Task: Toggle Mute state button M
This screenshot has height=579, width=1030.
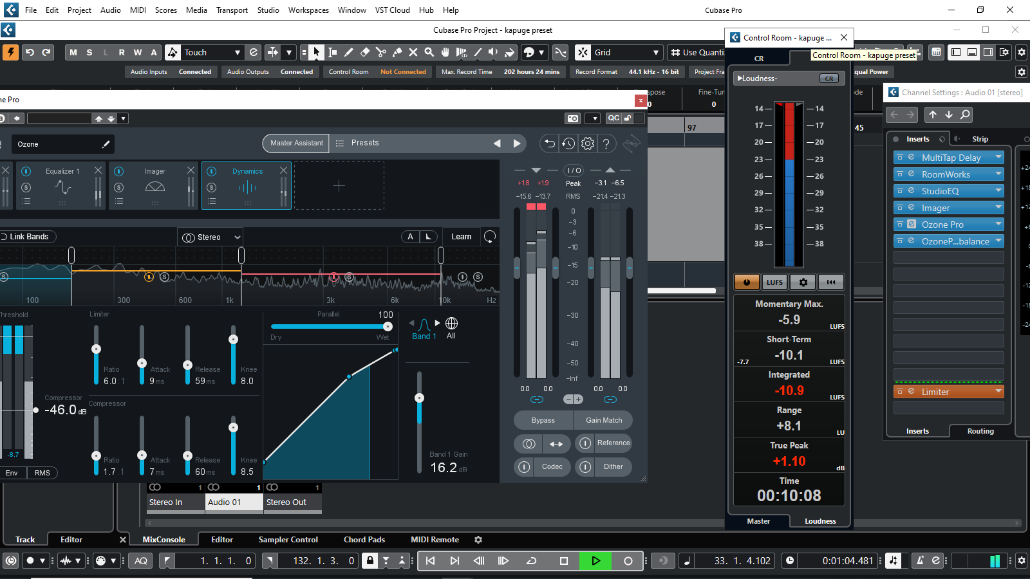Action: coord(73,52)
